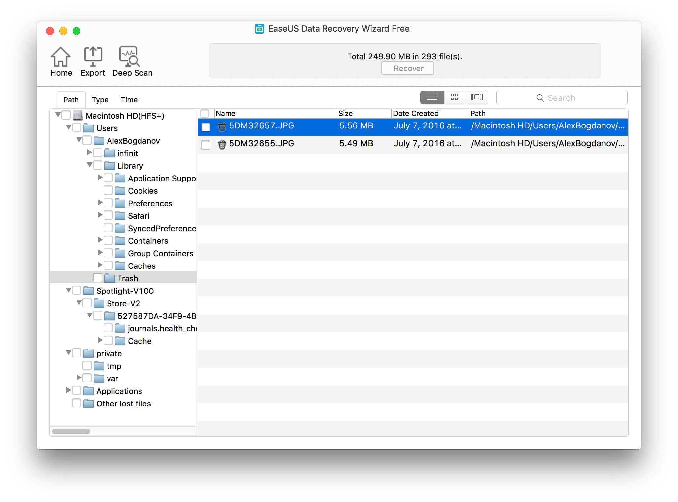The width and height of the screenshot is (678, 502).
Task: Click the tmp folder icon
Action: [99, 366]
